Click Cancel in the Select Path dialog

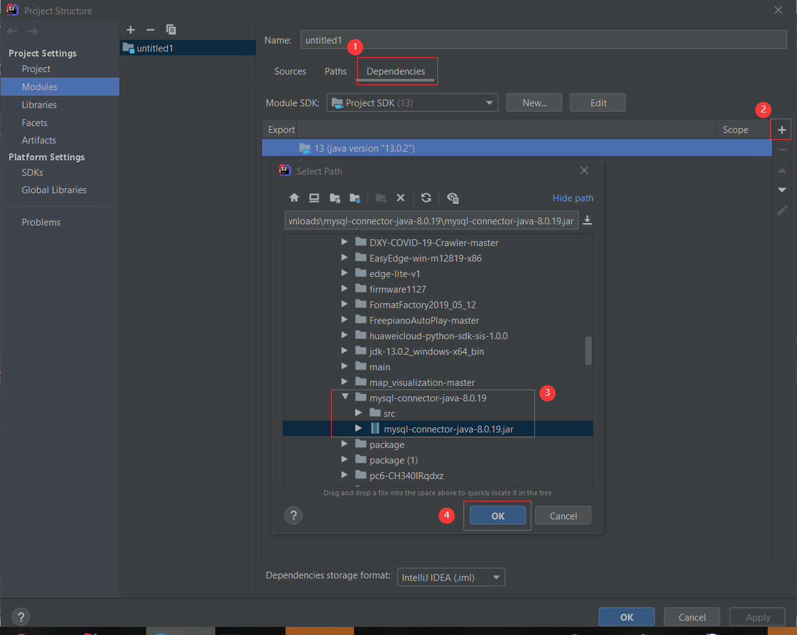(563, 516)
